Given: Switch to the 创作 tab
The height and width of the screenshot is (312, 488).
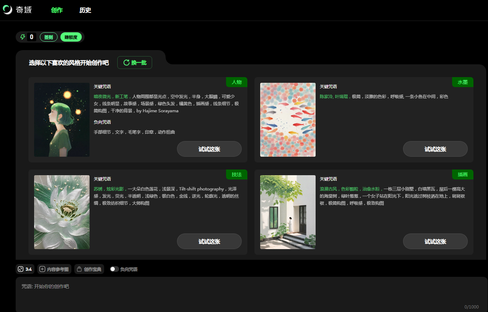Looking at the screenshot, I should pyautogui.click(x=57, y=10).
